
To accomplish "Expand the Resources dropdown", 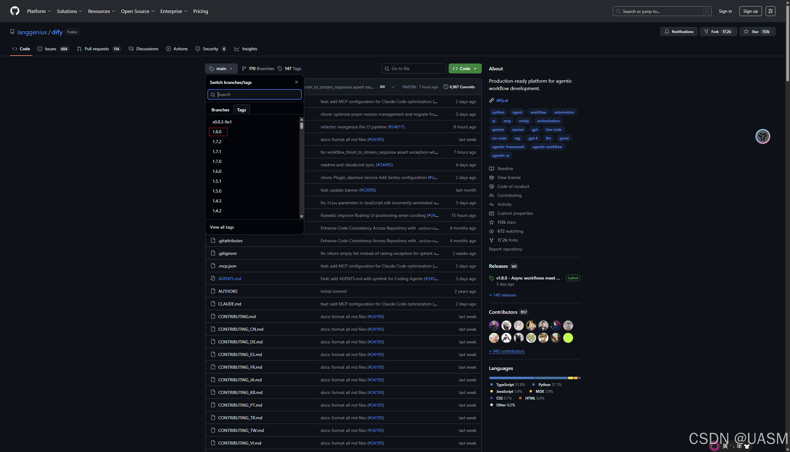I will (x=102, y=11).
